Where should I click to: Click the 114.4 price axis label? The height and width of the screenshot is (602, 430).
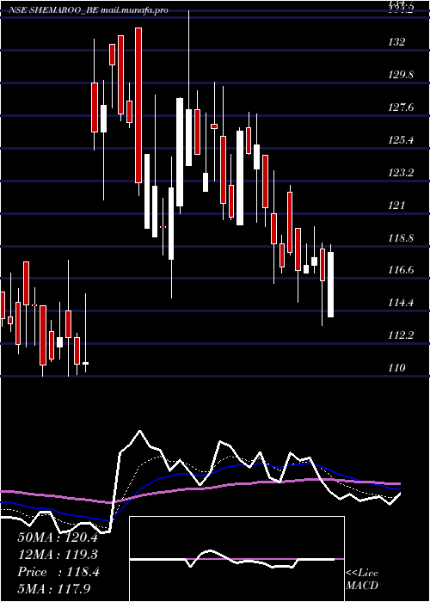(401, 303)
